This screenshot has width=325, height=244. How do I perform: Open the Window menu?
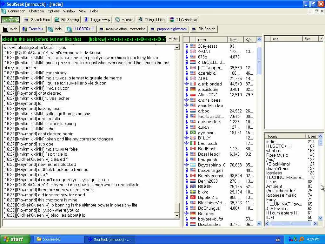[69, 11]
